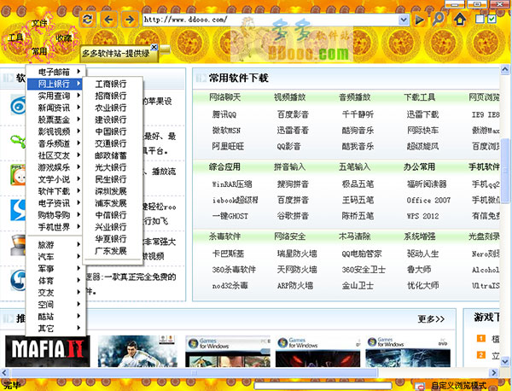Open the 卡巴斯基 link
Viewport: 512px width, 391px height.
click(228, 254)
